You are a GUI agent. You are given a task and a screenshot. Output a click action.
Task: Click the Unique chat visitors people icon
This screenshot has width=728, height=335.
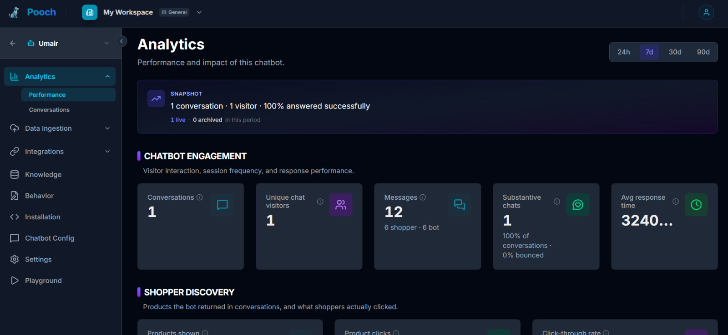(x=341, y=205)
